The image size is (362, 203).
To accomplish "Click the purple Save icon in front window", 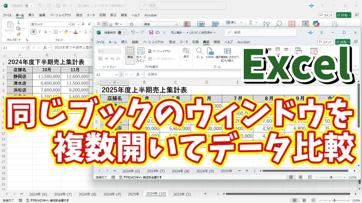I will 151,33.
